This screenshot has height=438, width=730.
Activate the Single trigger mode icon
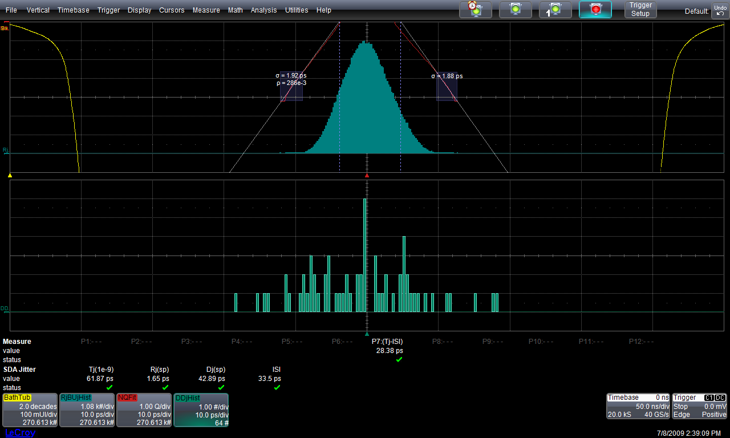555,9
